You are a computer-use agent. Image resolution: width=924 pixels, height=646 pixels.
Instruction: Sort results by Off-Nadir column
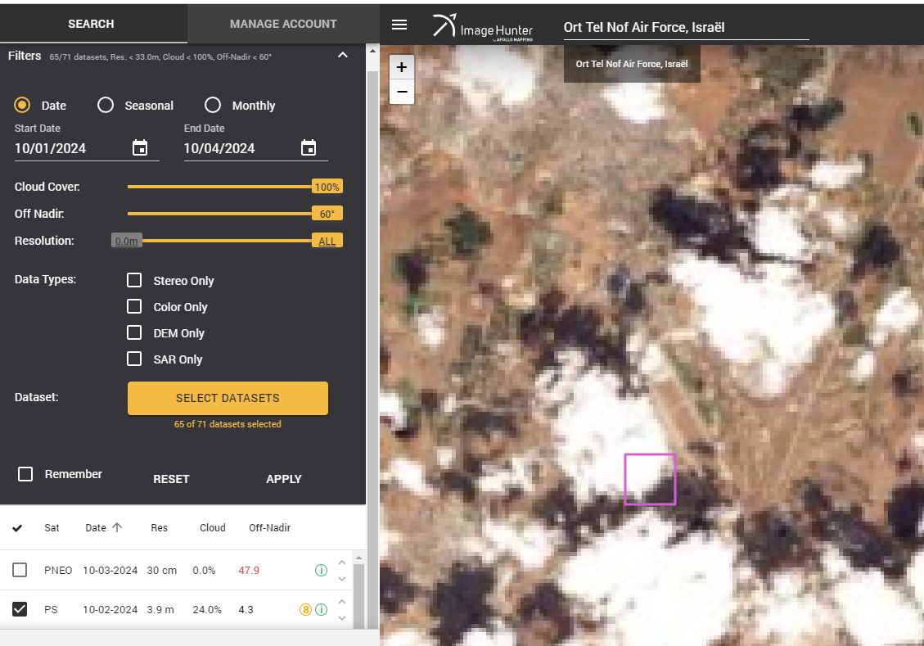[270, 527]
